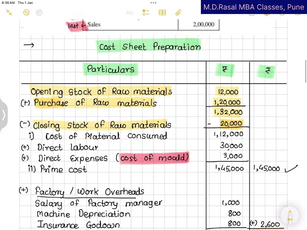Tap the 12,000 amount value
Image resolution: width=307 pixels, height=230 pixels.
228,92
